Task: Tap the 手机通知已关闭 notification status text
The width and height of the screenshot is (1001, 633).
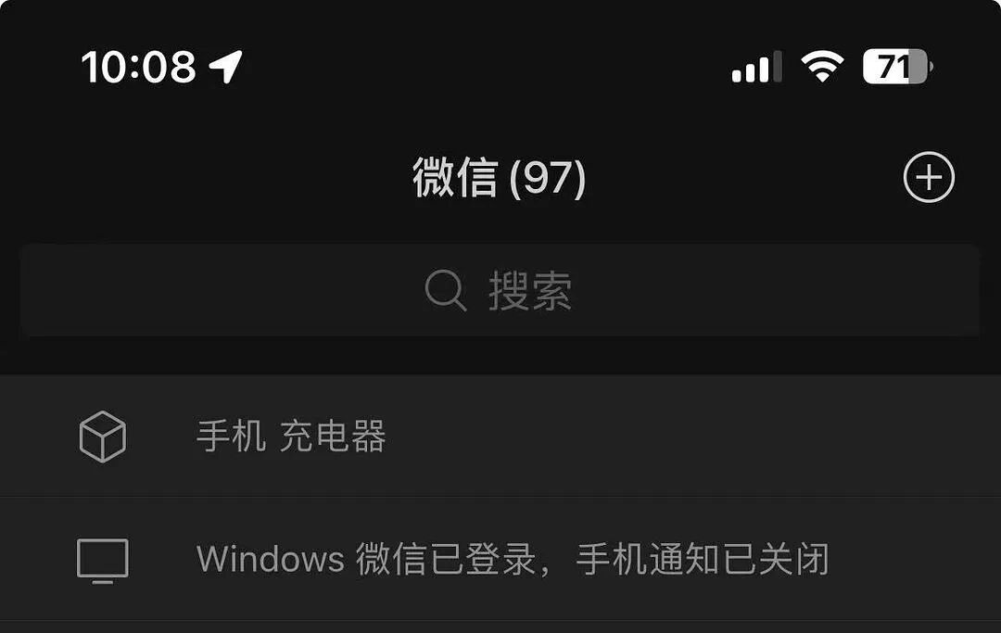Action: point(703,559)
